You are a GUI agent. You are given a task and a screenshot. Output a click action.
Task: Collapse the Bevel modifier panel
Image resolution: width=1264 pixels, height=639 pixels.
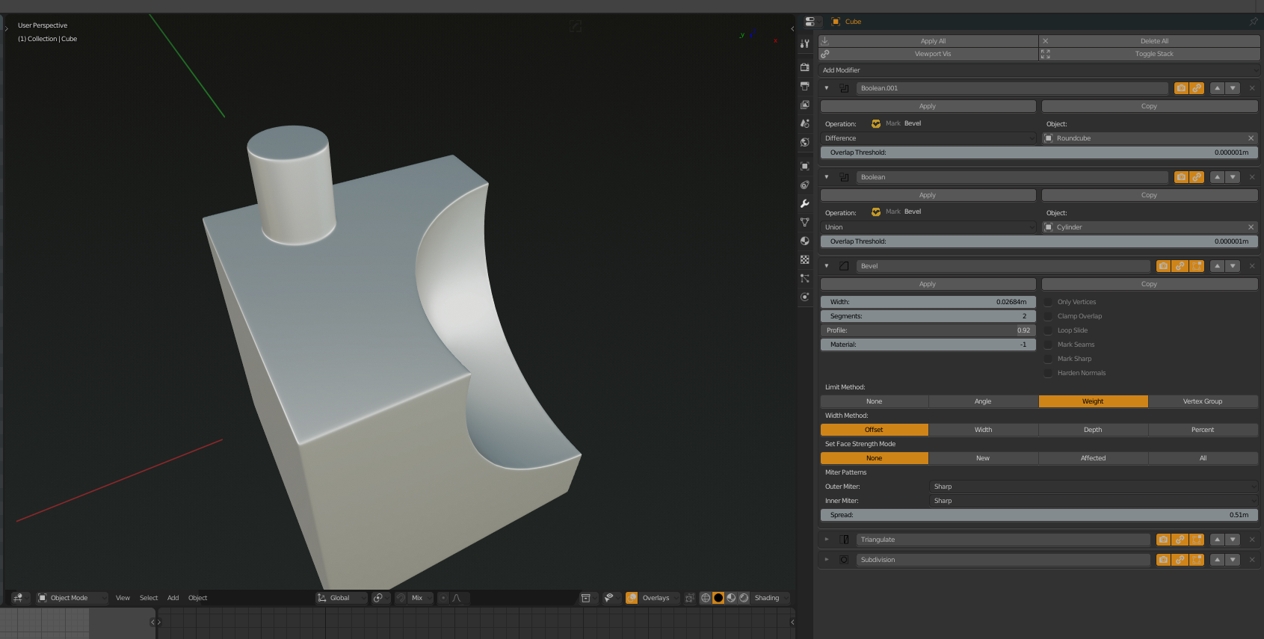pos(827,266)
